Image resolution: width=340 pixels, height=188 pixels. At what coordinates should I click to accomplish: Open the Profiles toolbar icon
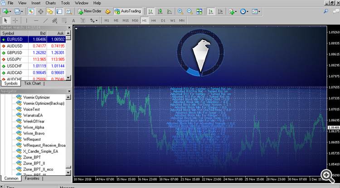pyautogui.click(x=17, y=11)
